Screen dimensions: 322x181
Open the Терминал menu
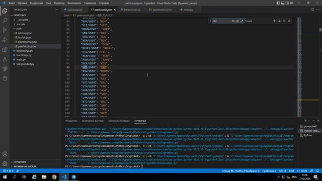click(x=90, y=3)
